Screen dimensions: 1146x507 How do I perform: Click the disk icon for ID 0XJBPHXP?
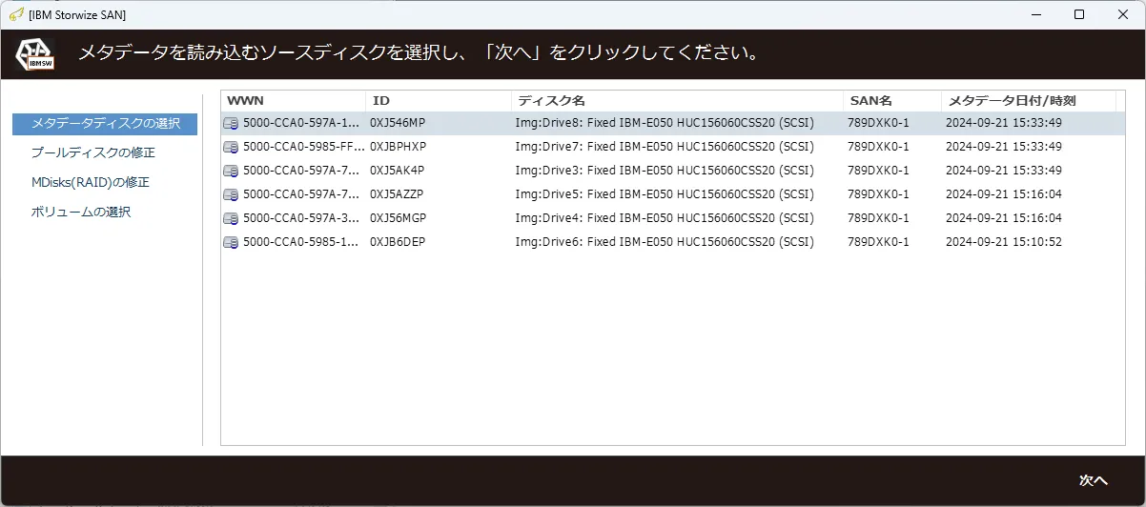231,147
